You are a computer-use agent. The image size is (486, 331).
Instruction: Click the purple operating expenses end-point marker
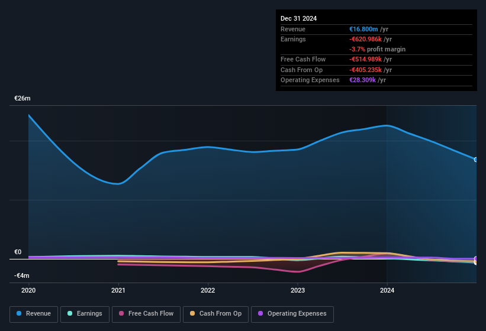pos(476,259)
